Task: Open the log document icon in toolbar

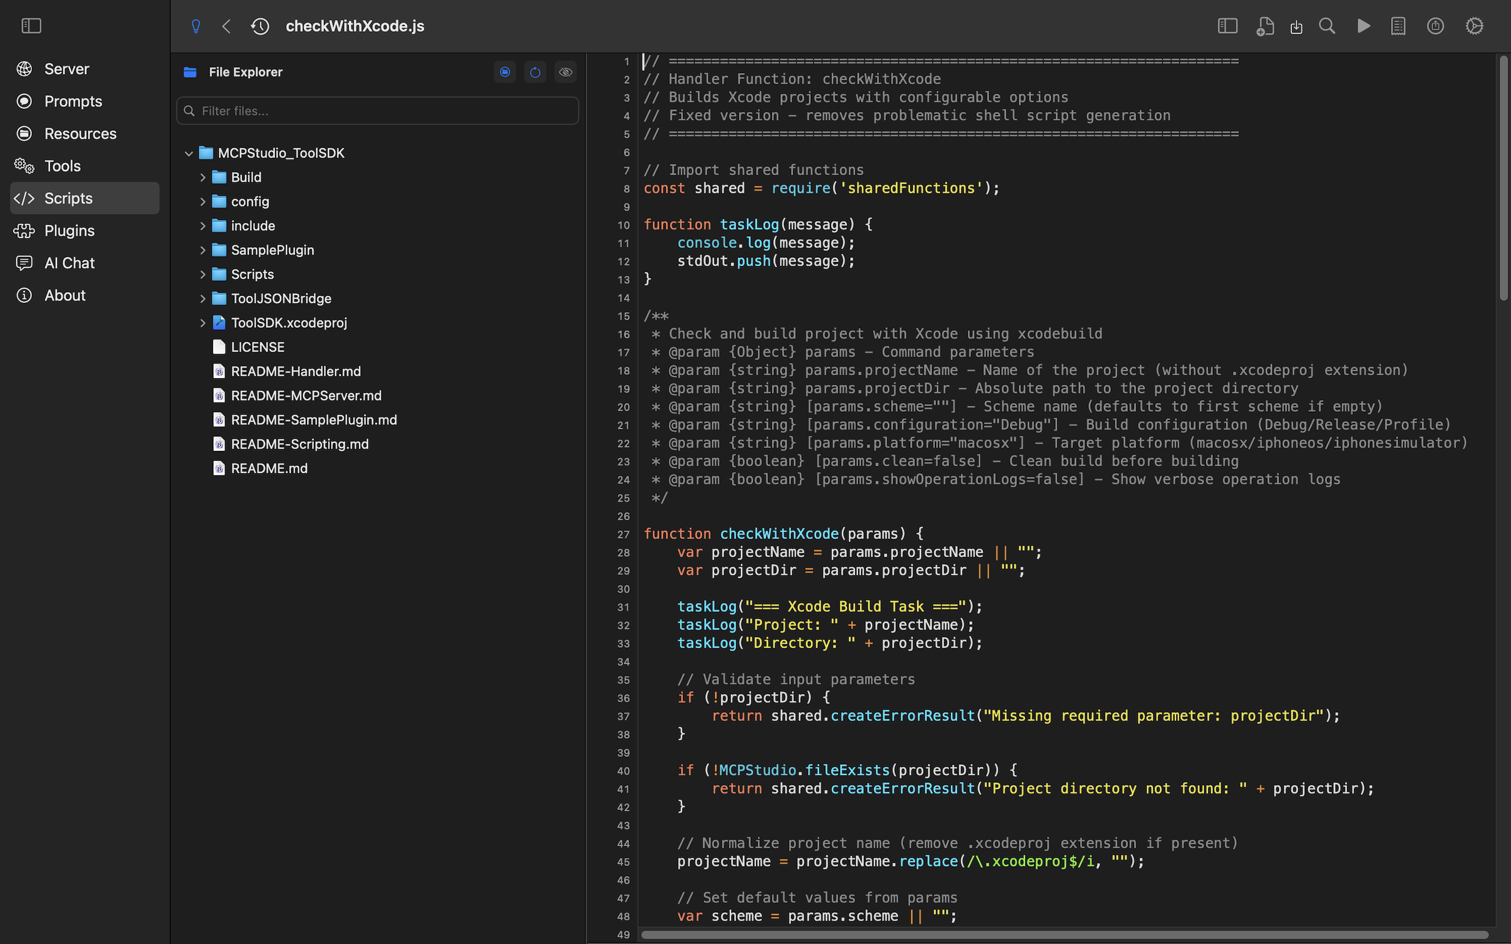Action: (1399, 26)
